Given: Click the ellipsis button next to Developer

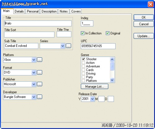Looking at the screenshot, I should point(40,97).
